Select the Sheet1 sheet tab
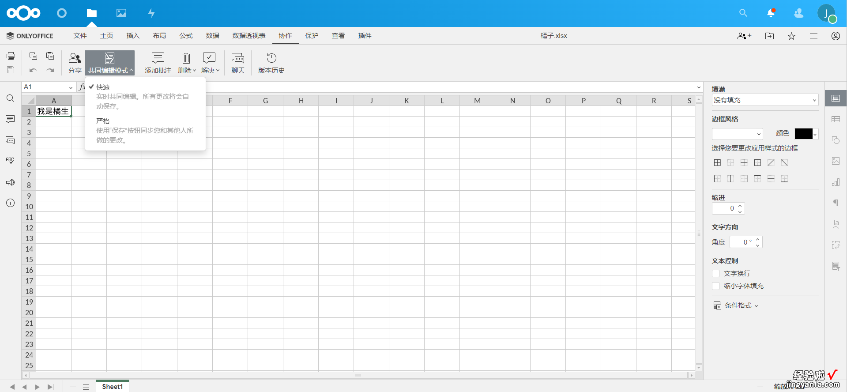Screen dimensions: 847x392 click(113, 387)
